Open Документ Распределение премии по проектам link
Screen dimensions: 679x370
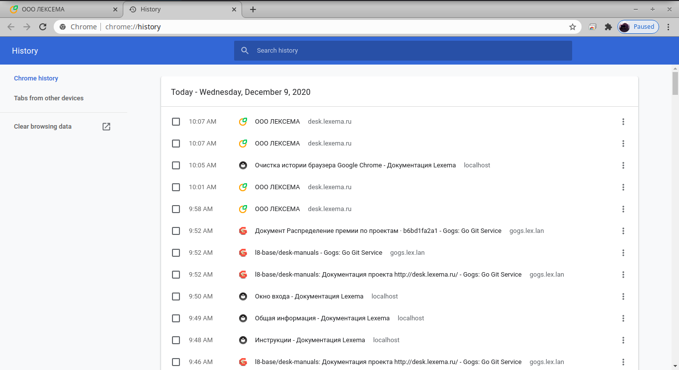click(x=378, y=231)
